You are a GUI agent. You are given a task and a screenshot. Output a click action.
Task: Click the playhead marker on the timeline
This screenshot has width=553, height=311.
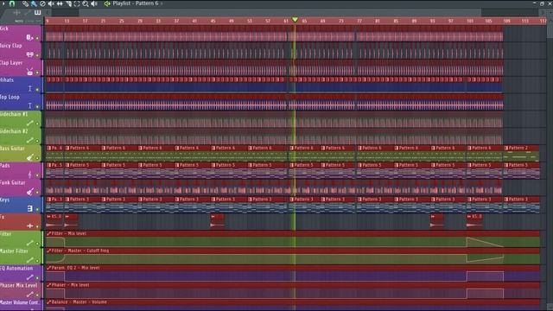295,20
